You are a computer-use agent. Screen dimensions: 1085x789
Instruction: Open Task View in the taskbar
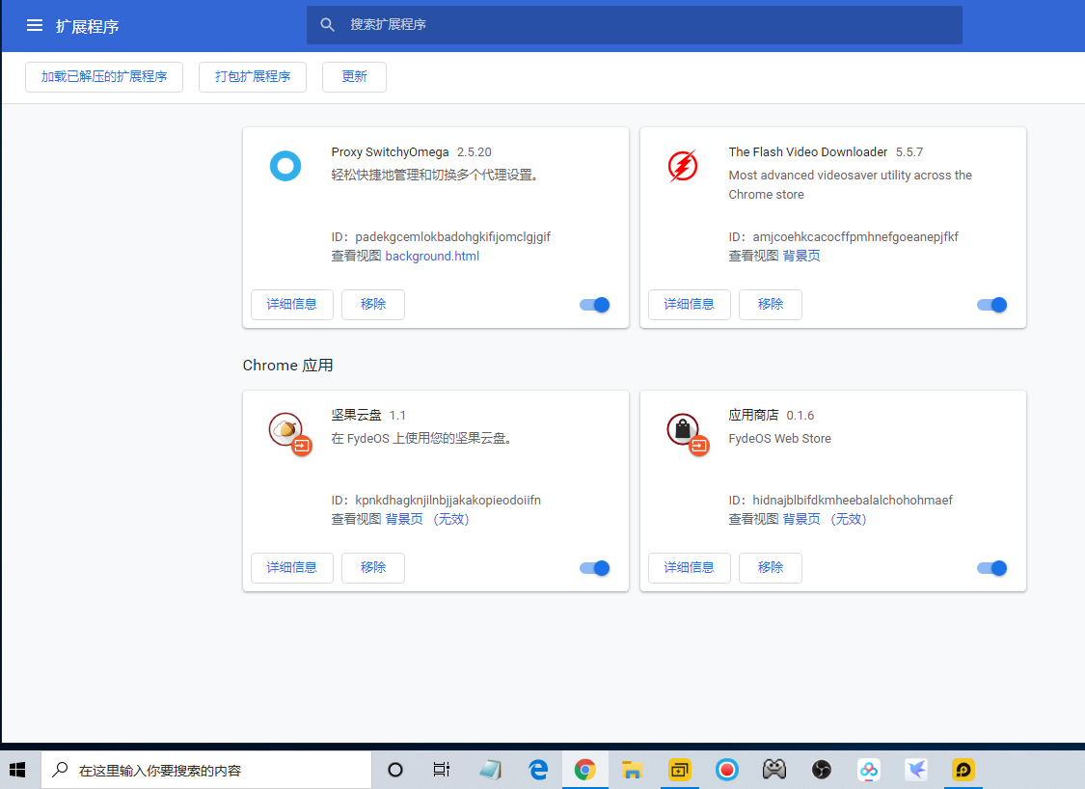click(x=441, y=770)
